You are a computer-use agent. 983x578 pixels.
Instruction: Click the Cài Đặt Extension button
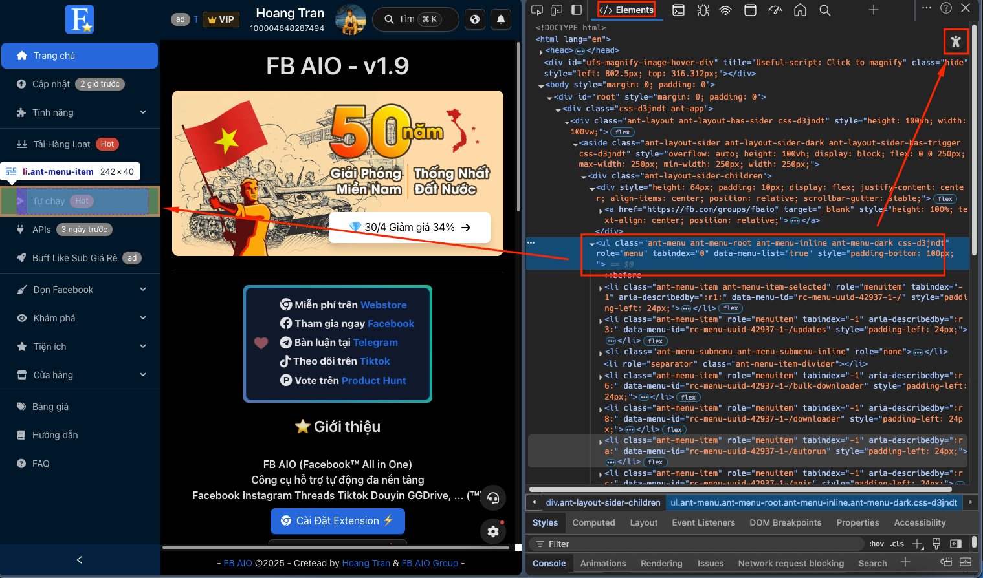[x=338, y=521]
